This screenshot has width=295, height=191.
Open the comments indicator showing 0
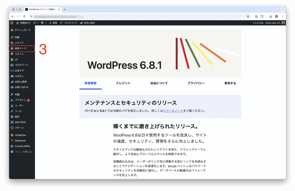pyautogui.click(x=44, y=23)
